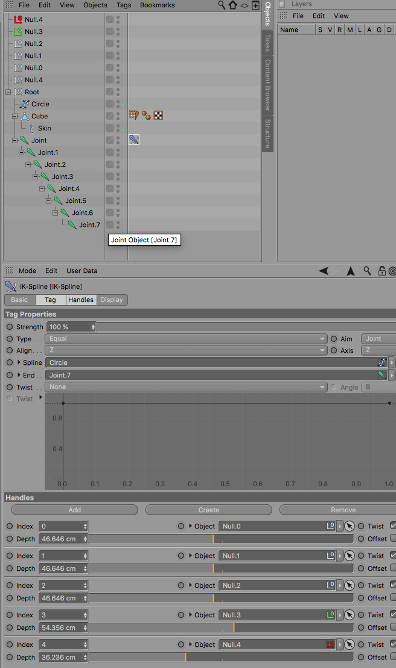
Task: Click the Cube polygon object icon
Action: [25, 116]
